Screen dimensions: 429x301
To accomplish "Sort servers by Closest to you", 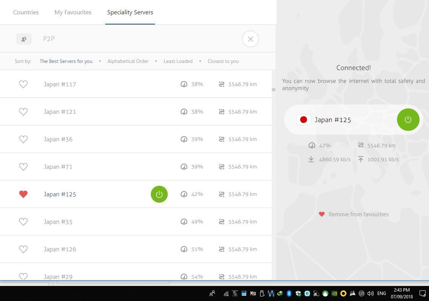I will click(223, 61).
